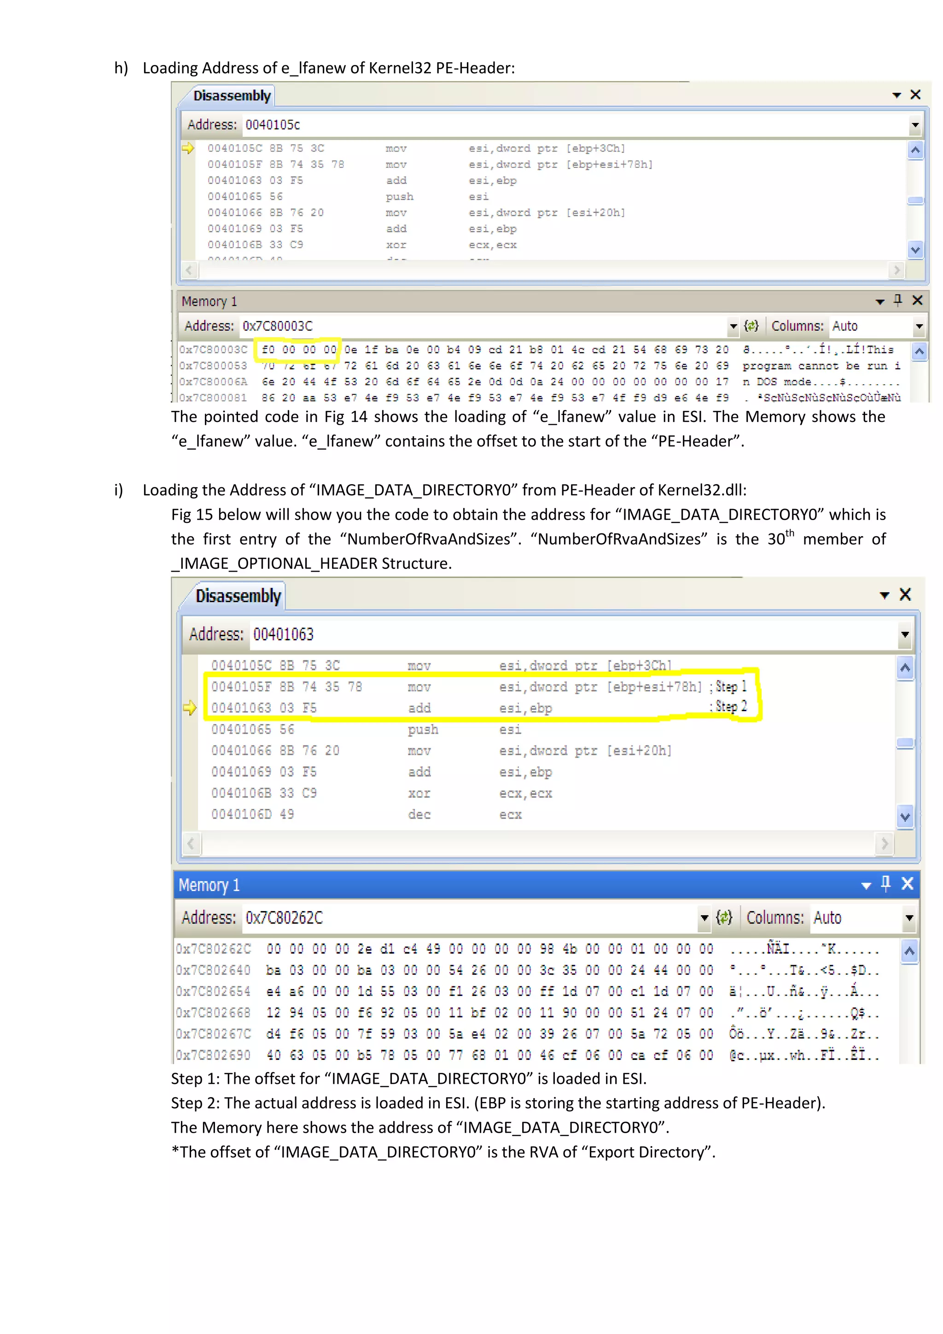Viewport: 943px width, 1334px height.
Task: Click the lower disassembly horizontal scroll right arrow
Action: [x=884, y=843]
